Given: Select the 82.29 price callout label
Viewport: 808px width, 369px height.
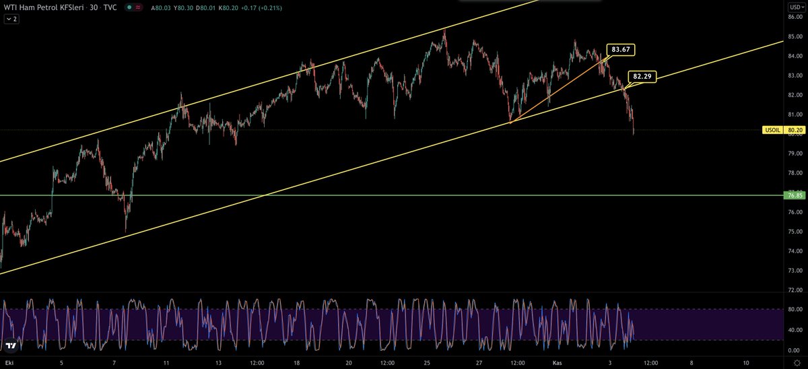Looking at the screenshot, I should click(x=642, y=76).
